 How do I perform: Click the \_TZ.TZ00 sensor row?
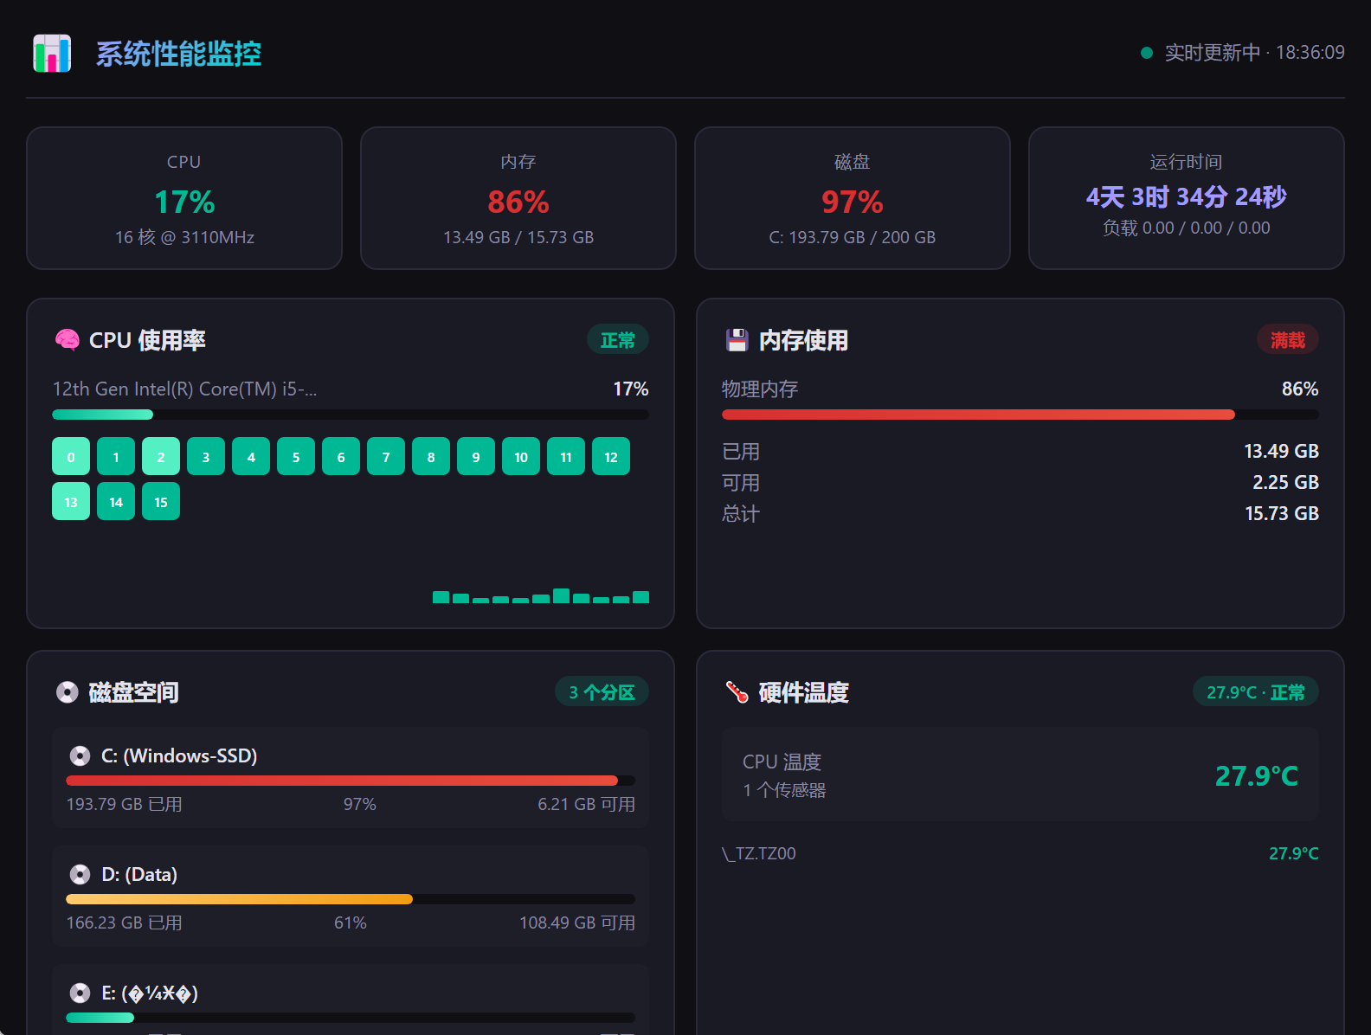[1020, 854]
